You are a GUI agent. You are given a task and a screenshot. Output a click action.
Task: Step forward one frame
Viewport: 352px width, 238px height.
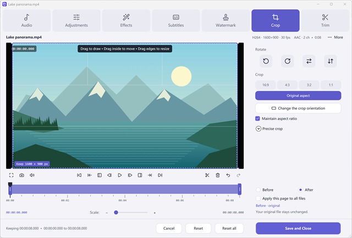130,175
